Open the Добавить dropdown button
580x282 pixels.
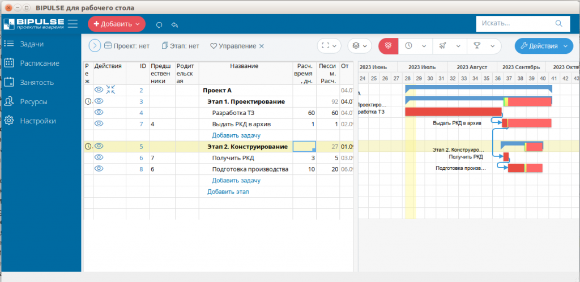116,24
